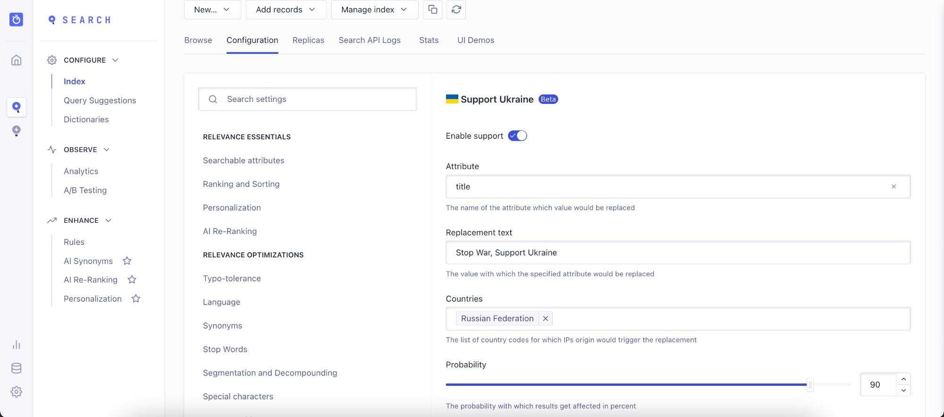Click the refresh index icon button

[x=456, y=9]
